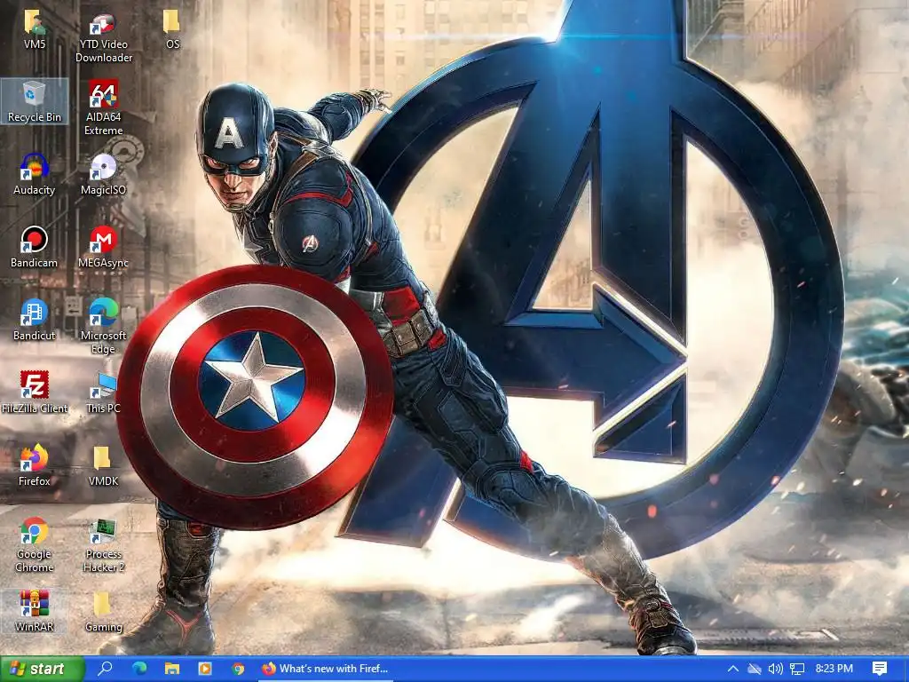
Task: Open Chrome from the taskbar
Action: point(238,669)
